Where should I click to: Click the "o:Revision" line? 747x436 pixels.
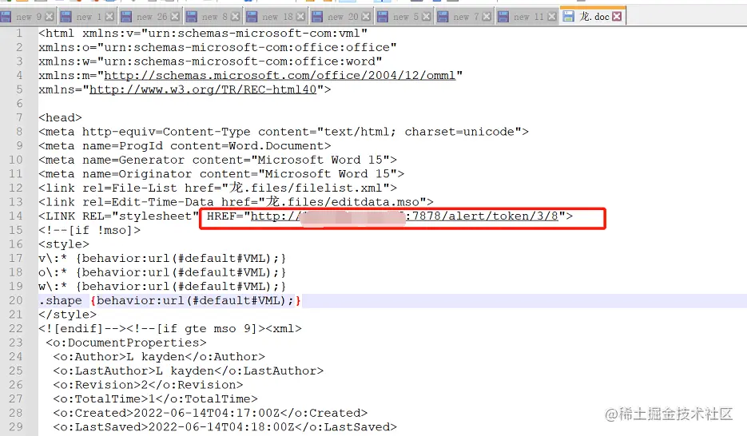tap(148, 385)
